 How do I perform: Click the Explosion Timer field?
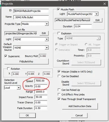[x=93, y=50]
